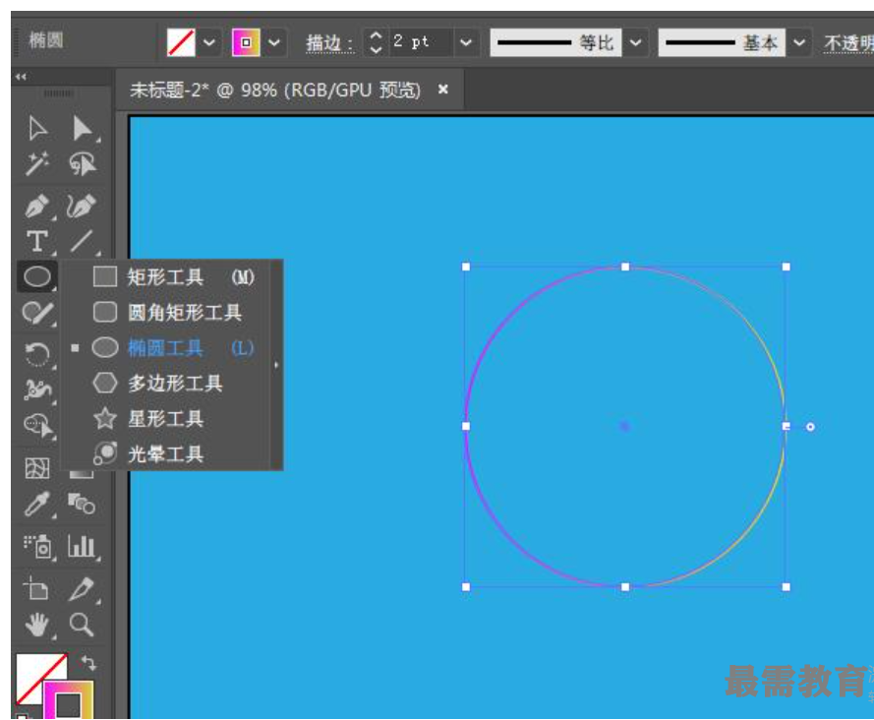The image size is (874, 720).
Task: Select the Column Graph tool
Action: pos(82,547)
